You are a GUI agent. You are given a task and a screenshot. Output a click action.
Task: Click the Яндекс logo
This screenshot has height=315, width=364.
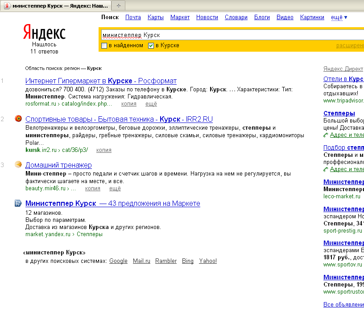click(x=44, y=33)
